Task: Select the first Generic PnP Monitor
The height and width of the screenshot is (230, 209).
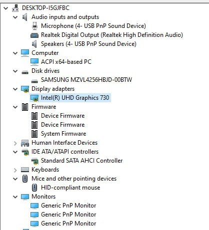Action: point(68,206)
